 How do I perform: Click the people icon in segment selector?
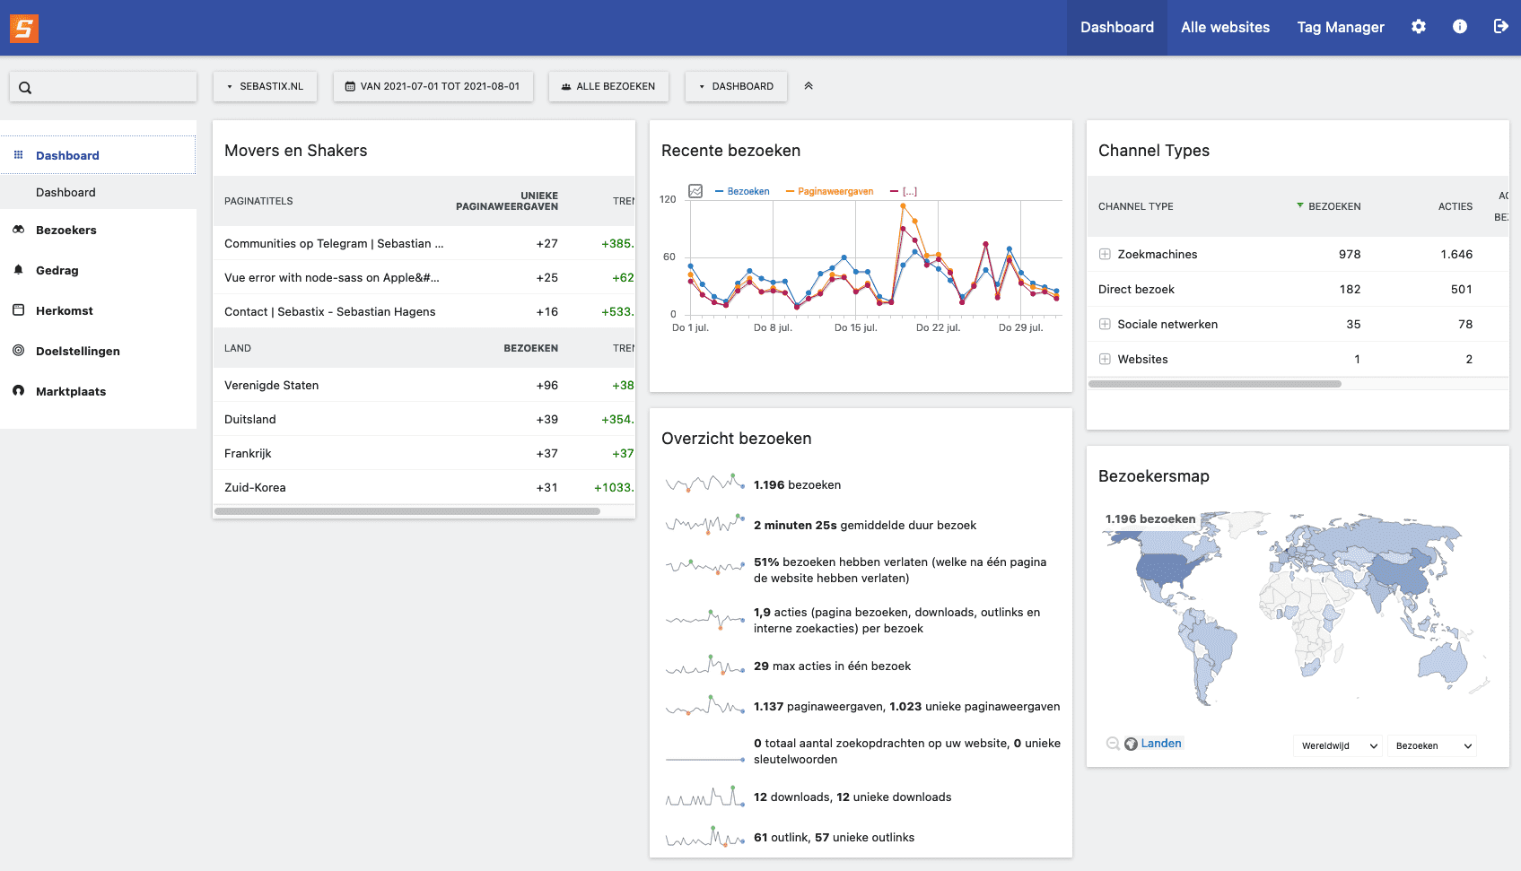coord(566,87)
